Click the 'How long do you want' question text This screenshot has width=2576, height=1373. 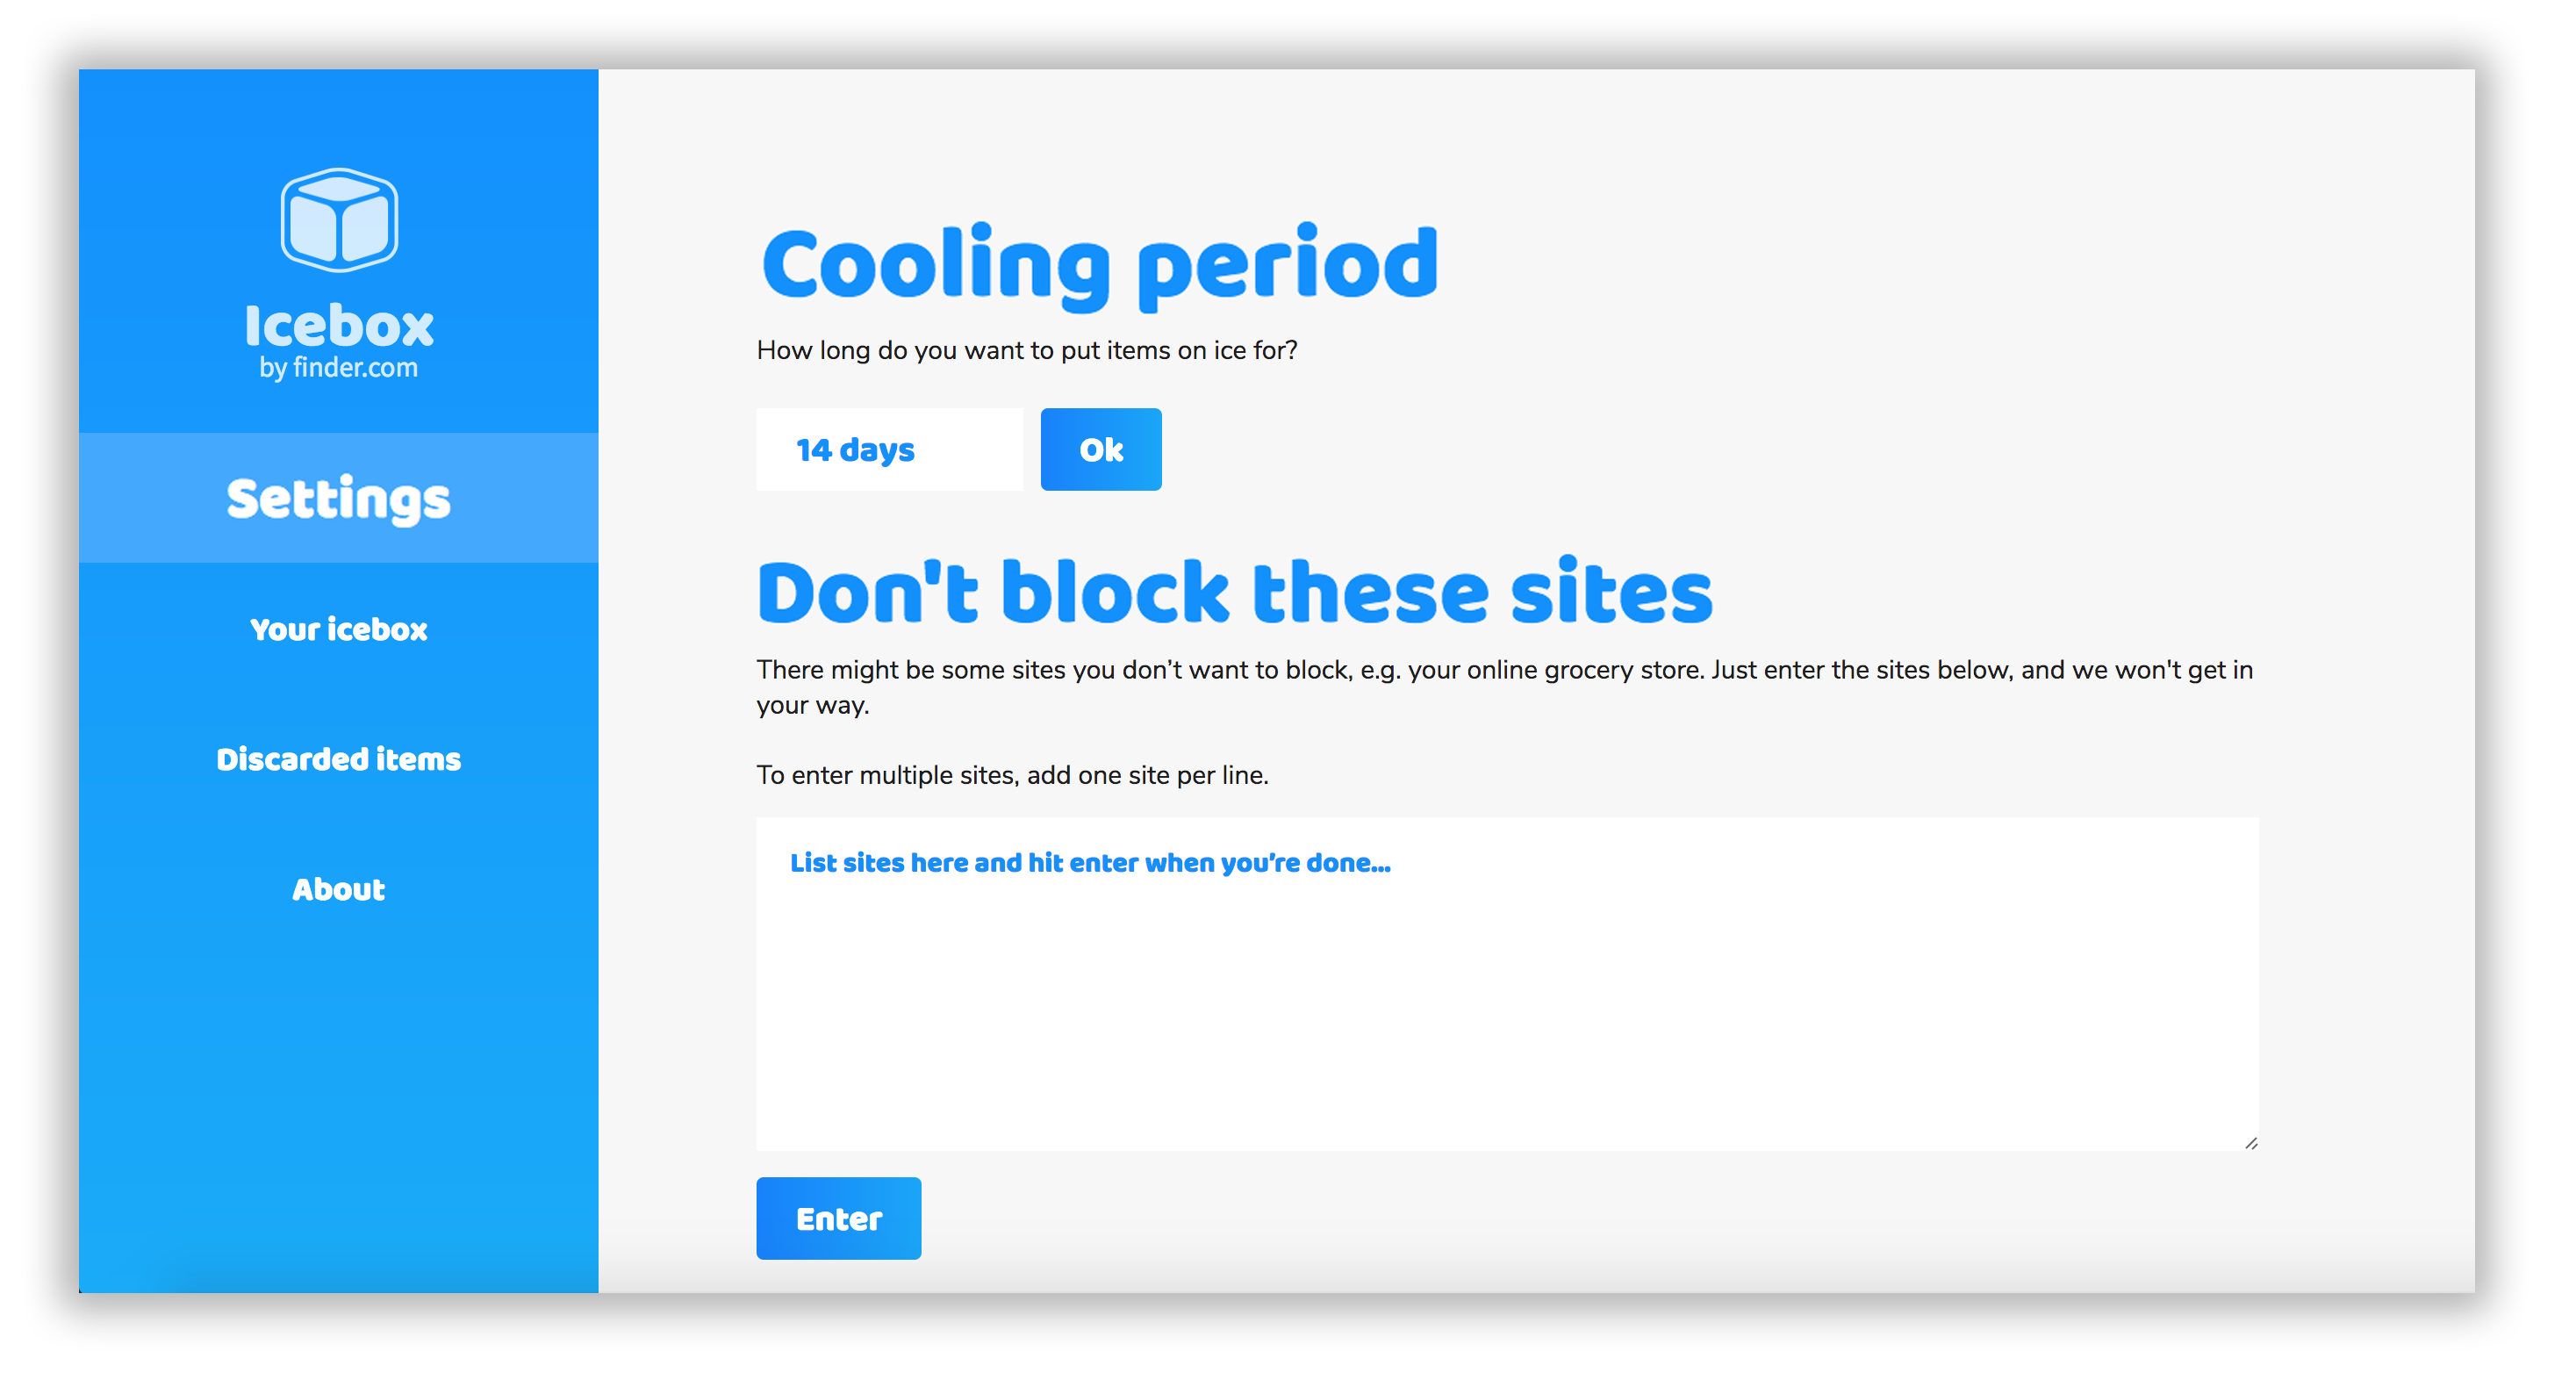(x=1026, y=350)
